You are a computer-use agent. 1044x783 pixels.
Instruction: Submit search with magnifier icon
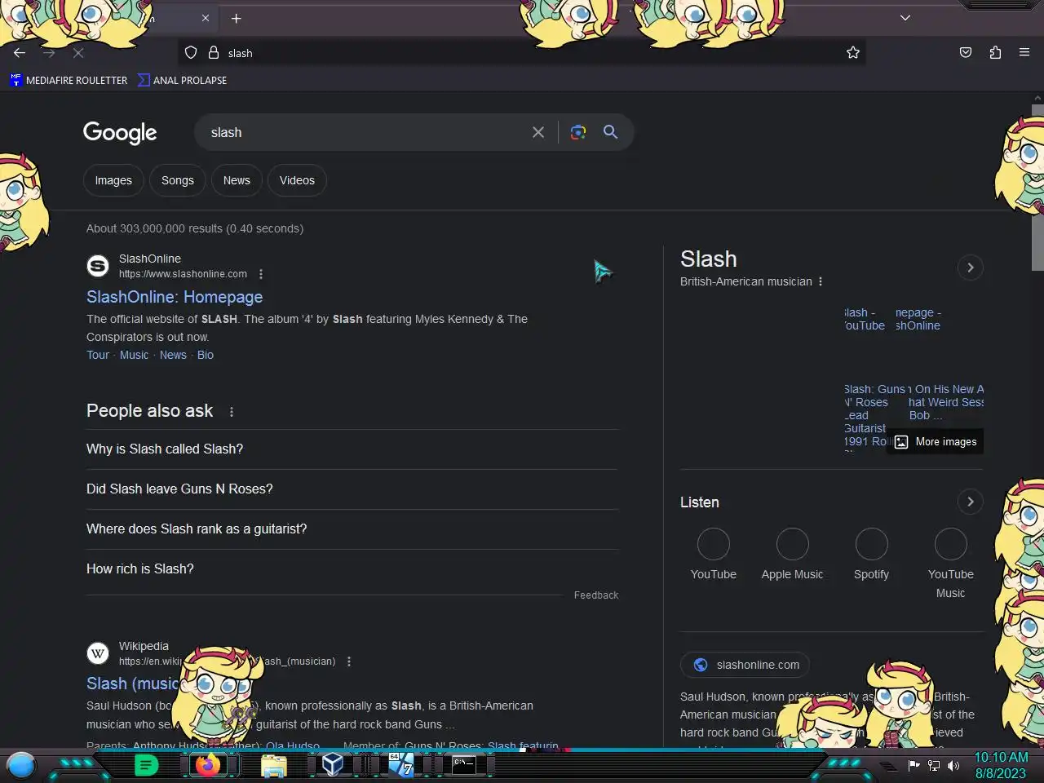tap(610, 132)
